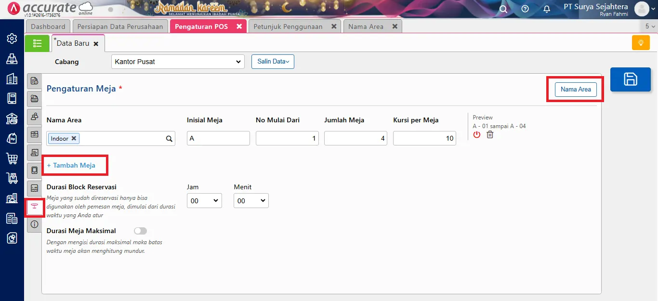
Task: Expand the Salin Data dropdown
Action: tap(273, 62)
